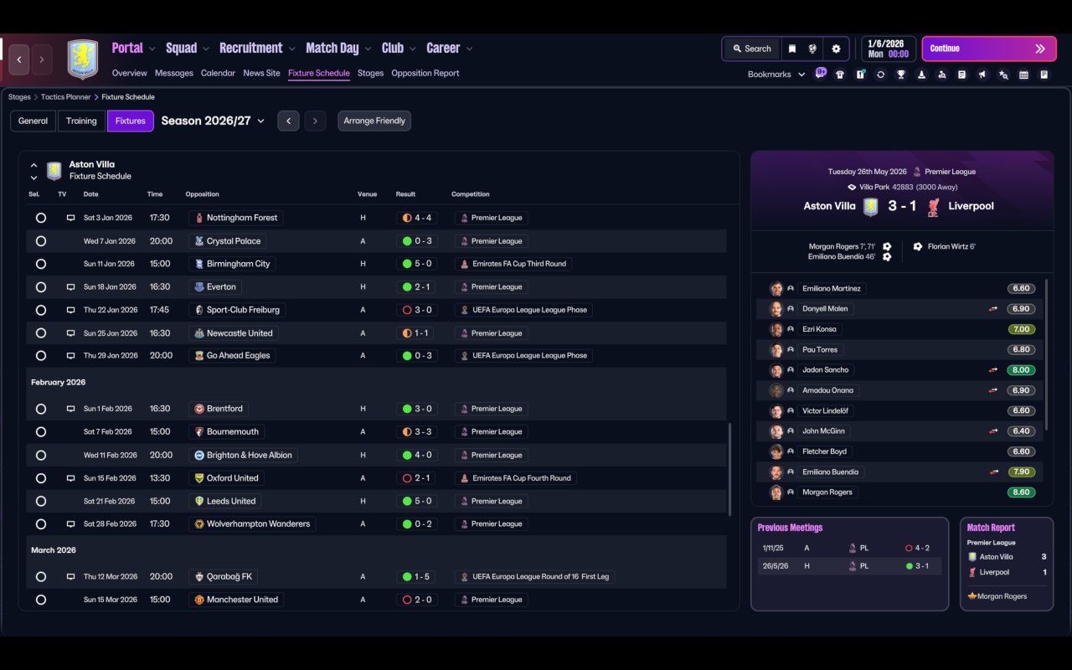Open the Stages breadcrumb link
Image resolution: width=1072 pixels, height=670 pixels.
pyautogui.click(x=19, y=97)
